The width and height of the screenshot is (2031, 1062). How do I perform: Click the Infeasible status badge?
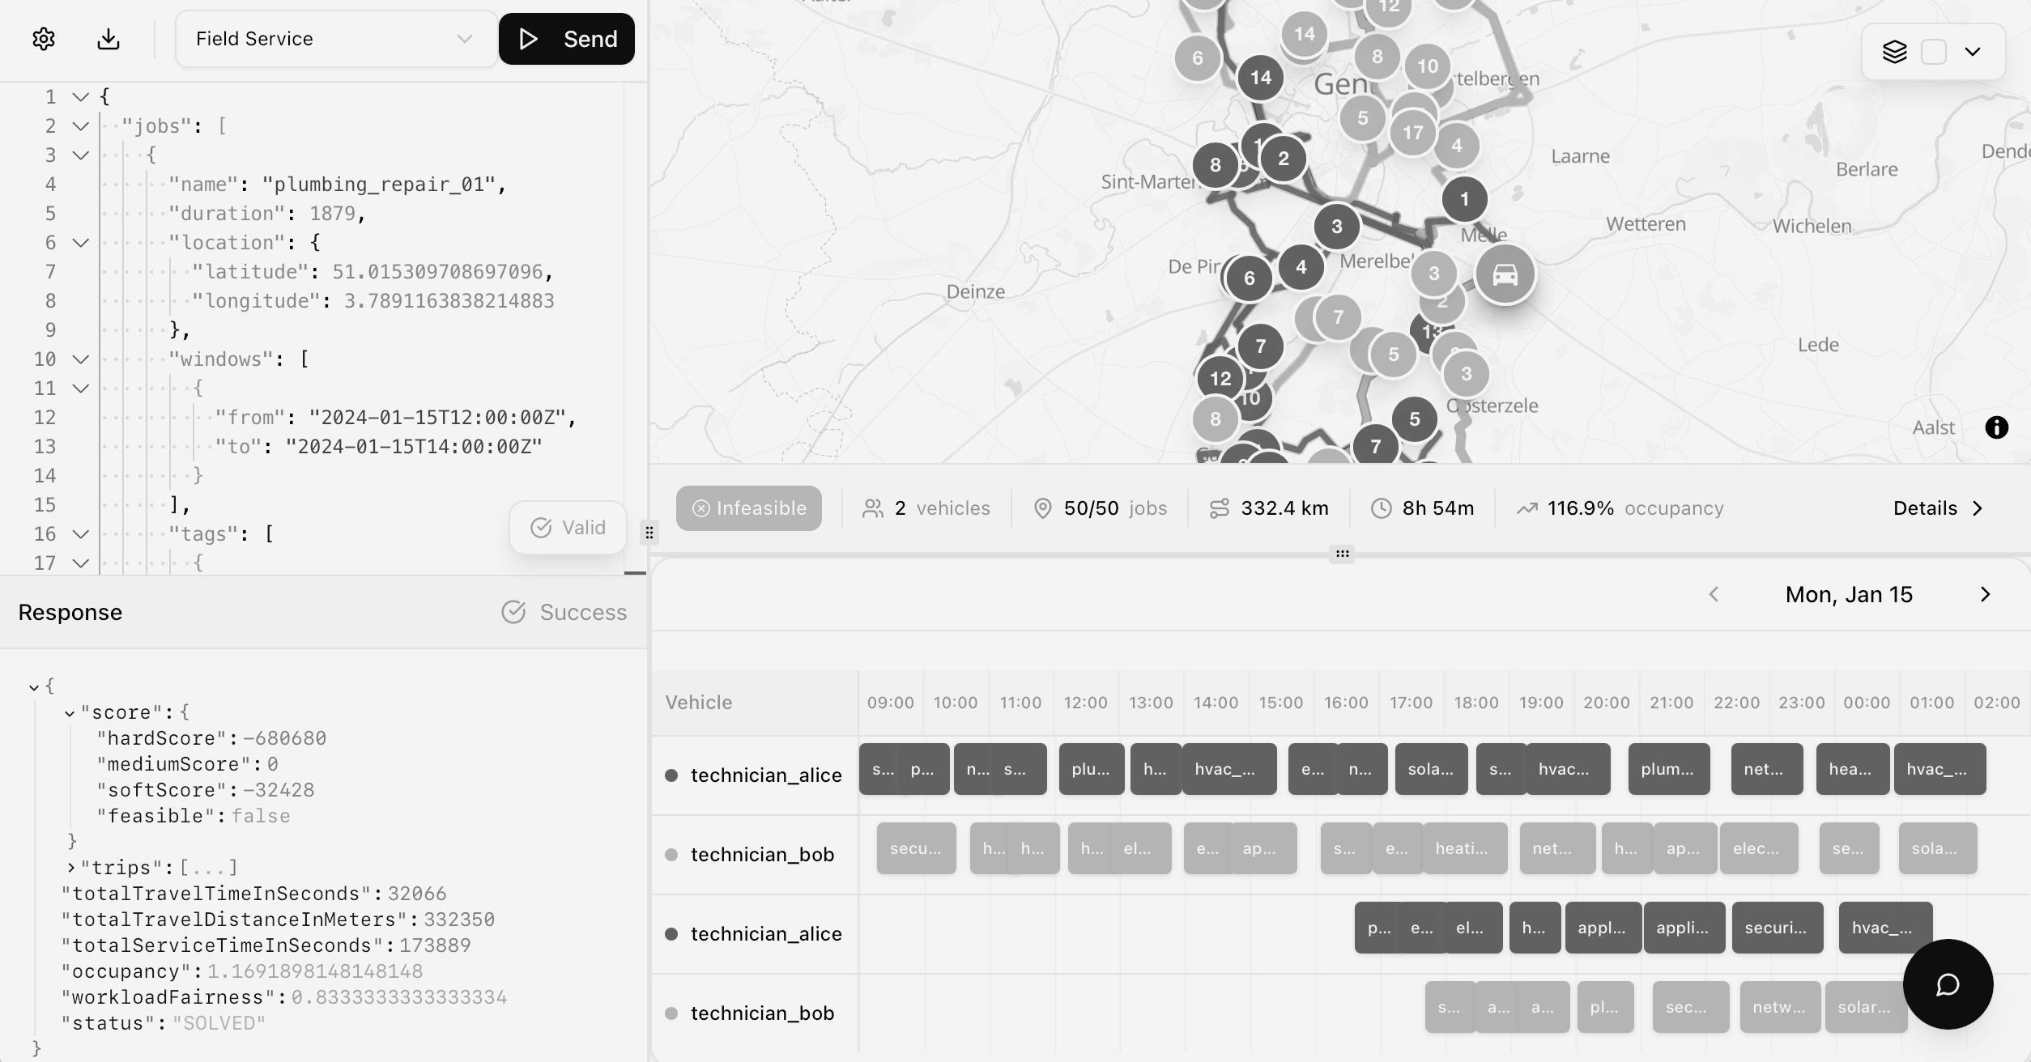(x=748, y=508)
